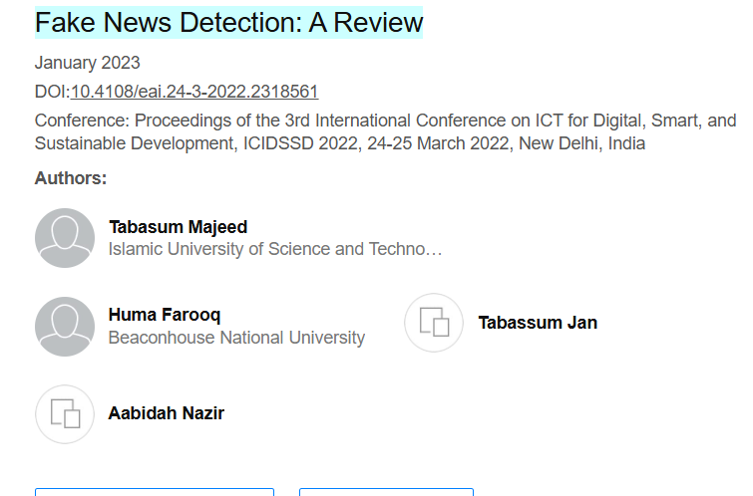Click the "Conference:" label before Proceedings
The image size is (753, 496).
83,122
